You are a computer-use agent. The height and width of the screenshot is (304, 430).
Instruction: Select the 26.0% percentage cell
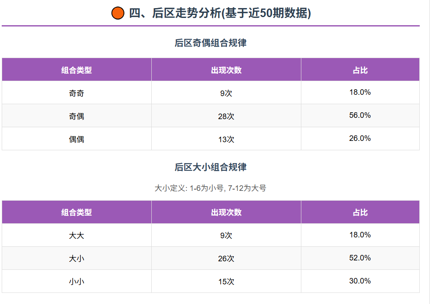point(360,138)
